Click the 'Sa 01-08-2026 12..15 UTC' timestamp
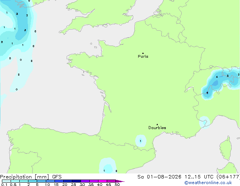 pos(175,177)
